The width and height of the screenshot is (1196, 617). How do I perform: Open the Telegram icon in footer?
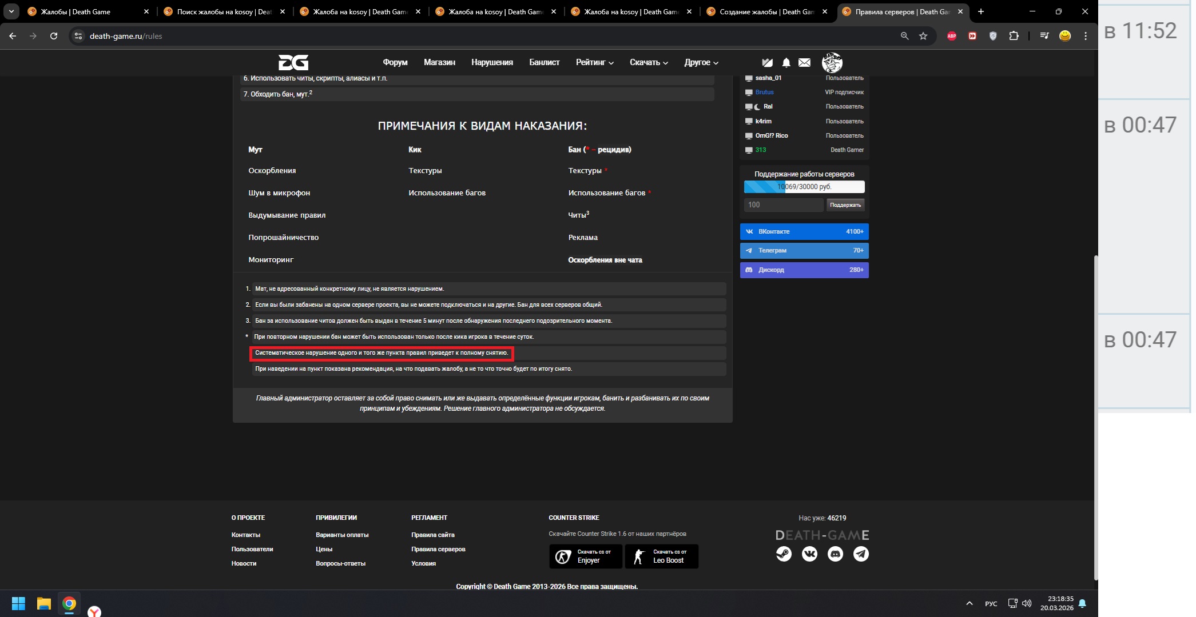point(861,554)
